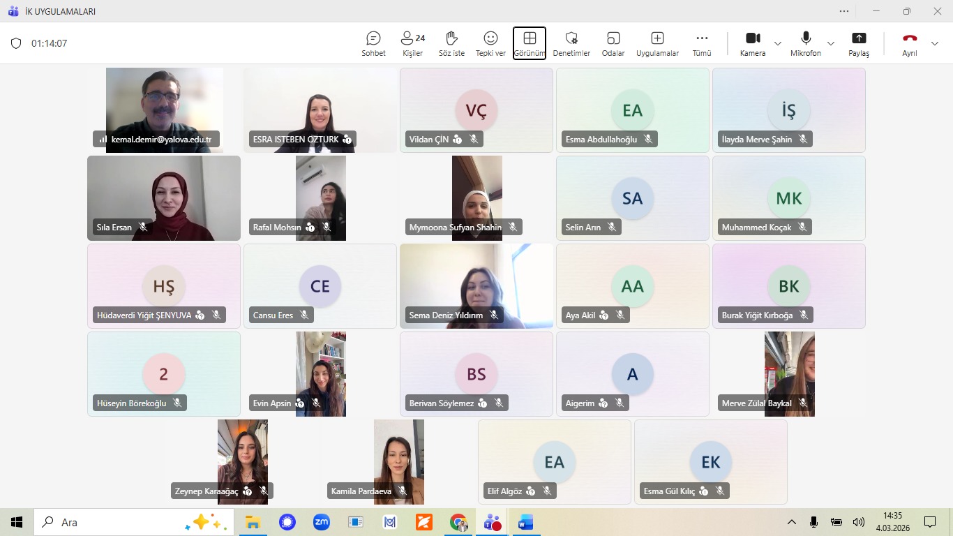Expand the Kamera options arrow
953x536 pixels.
click(x=778, y=43)
